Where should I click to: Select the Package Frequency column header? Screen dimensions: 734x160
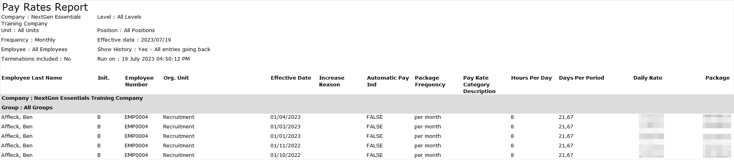(x=430, y=81)
